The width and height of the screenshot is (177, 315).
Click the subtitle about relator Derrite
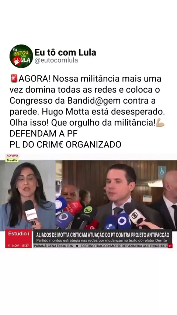101,240
